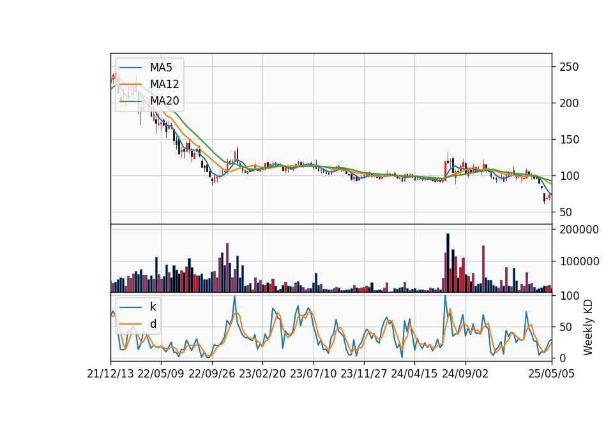Click the 22/05/09 date label
Image resolution: width=613 pixels, height=440 pixels.
click(x=161, y=374)
